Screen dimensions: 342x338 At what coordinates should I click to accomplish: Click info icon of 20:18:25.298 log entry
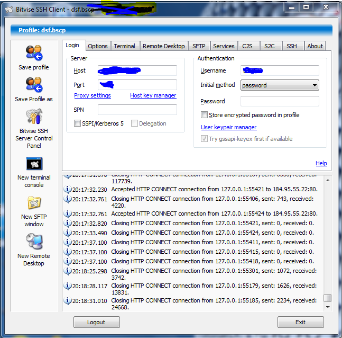[x=68, y=271]
